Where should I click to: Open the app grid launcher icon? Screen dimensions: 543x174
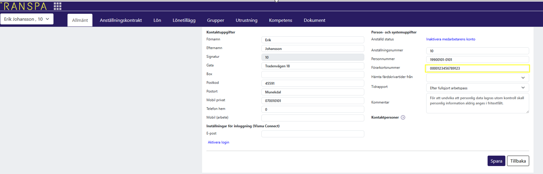pos(58,6)
